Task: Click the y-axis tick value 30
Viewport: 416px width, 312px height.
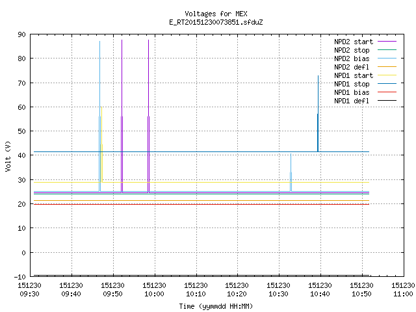Action: (x=21, y=180)
